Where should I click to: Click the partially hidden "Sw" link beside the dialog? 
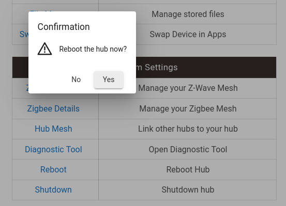[24, 34]
